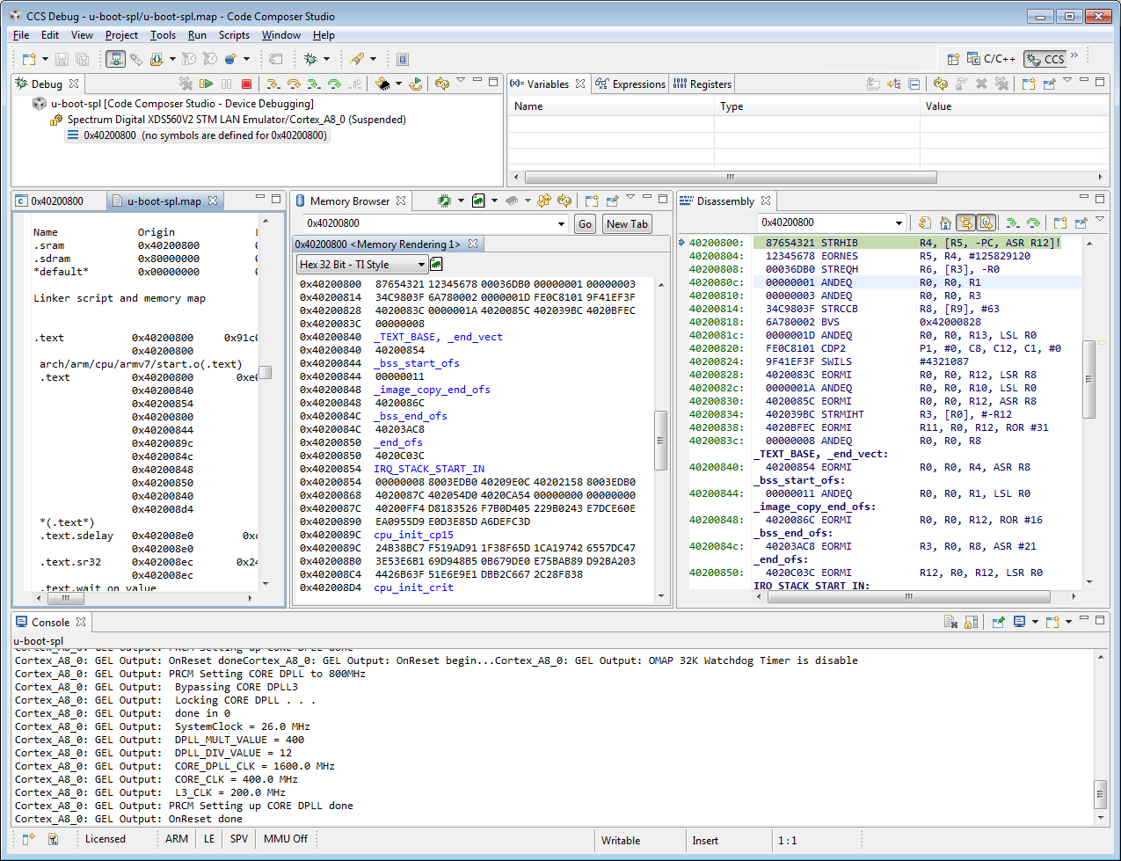The height and width of the screenshot is (861, 1121).
Task: Click the New Tab button
Action: 627,224
